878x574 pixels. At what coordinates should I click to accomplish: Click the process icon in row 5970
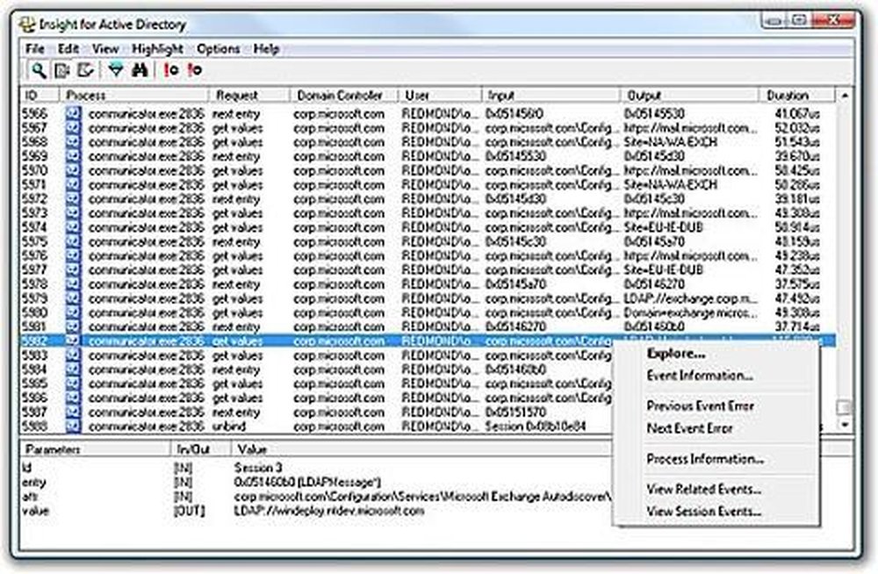(x=73, y=171)
